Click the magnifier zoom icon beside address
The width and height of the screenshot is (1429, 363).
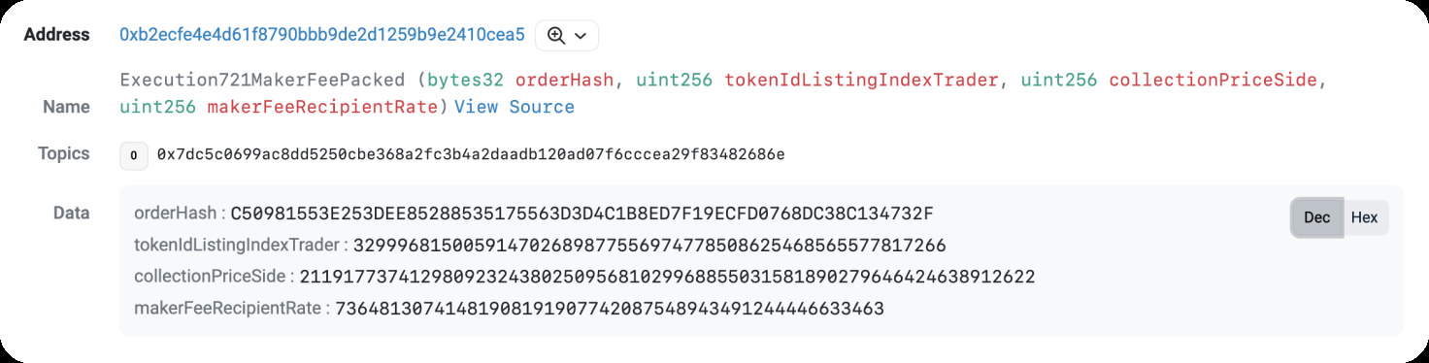[556, 35]
